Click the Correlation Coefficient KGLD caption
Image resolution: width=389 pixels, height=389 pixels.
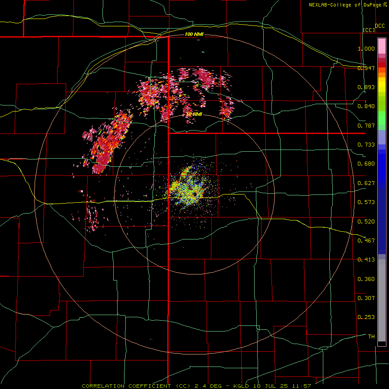pos(196,386)
